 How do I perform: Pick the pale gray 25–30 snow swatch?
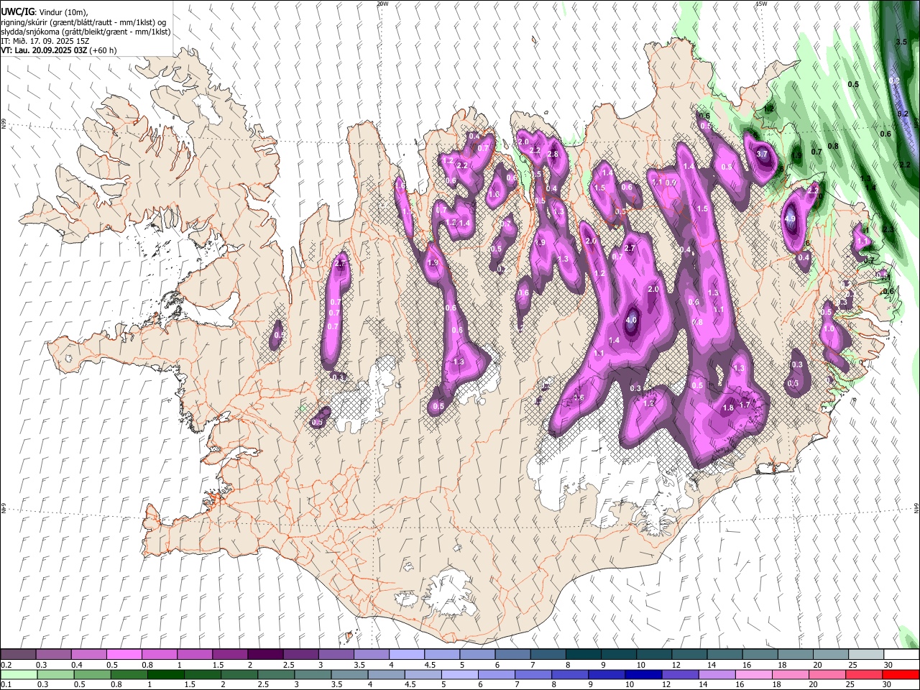pos(866,655)
